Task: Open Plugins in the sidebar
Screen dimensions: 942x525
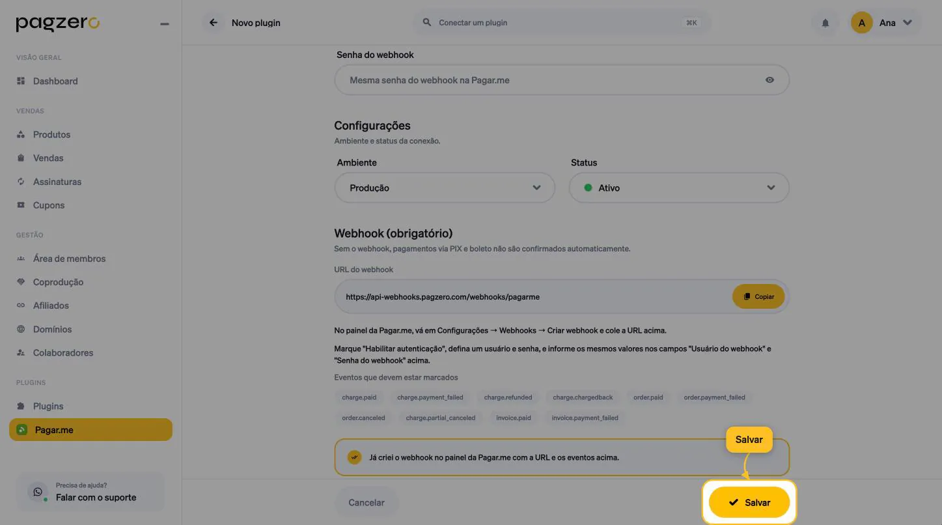Action: coord(48,406)
